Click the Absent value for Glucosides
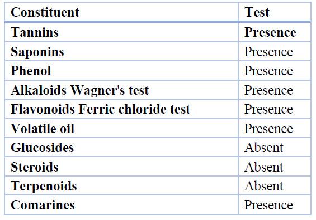This screenshot has height=220, width=316. [x=264, y=148]
